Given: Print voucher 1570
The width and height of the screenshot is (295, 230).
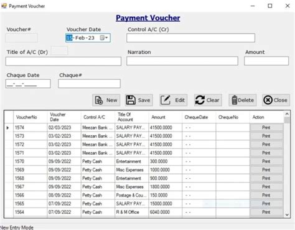Looking at the screenshot, I should tap(266, 161).
